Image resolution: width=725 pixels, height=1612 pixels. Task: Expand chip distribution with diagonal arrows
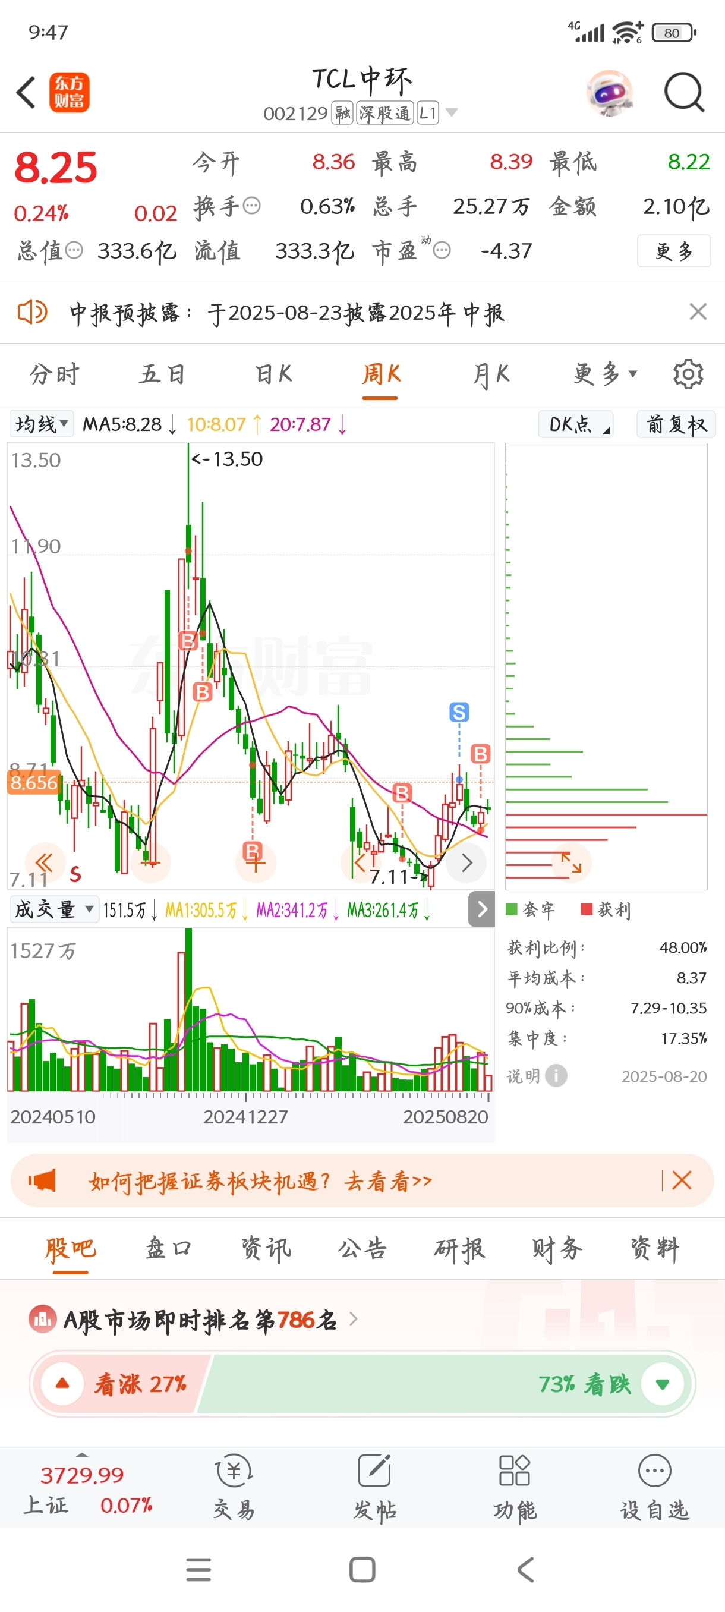(571, 863)
